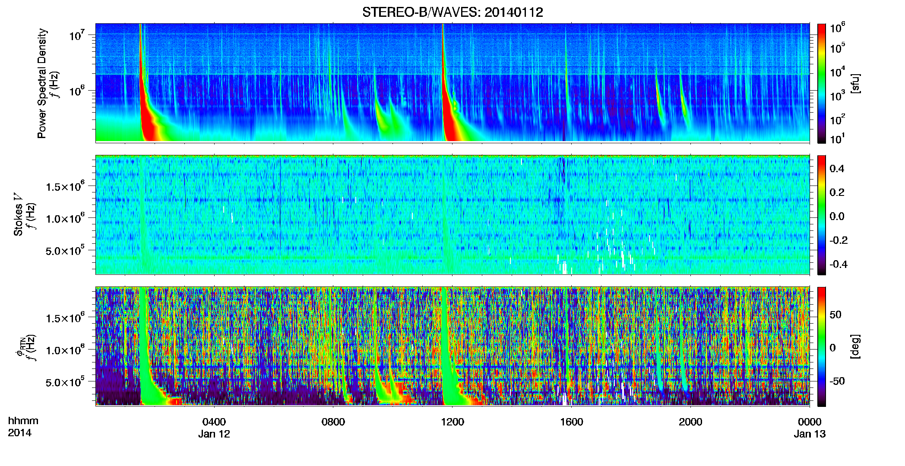Click the phi RTN axis label
The height and width of the screenshot is (466, 905).
[x=20, y=346]
